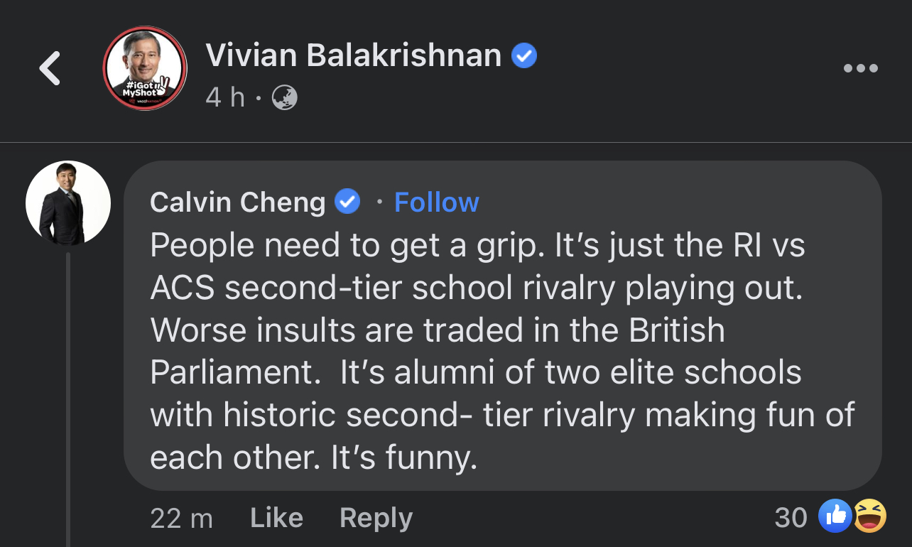Viewport: 912px width, 547px height.
Task: Tap the public globe privacy icon
Action: coord(285,97)
